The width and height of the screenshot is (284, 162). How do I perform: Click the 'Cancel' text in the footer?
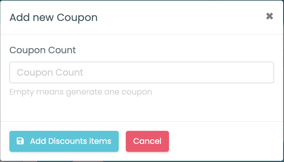(x=147, y=141)
